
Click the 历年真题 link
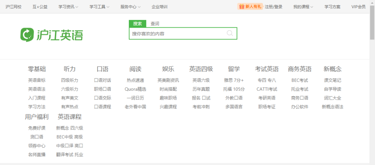pyautogui.click(x=201, y=89)
